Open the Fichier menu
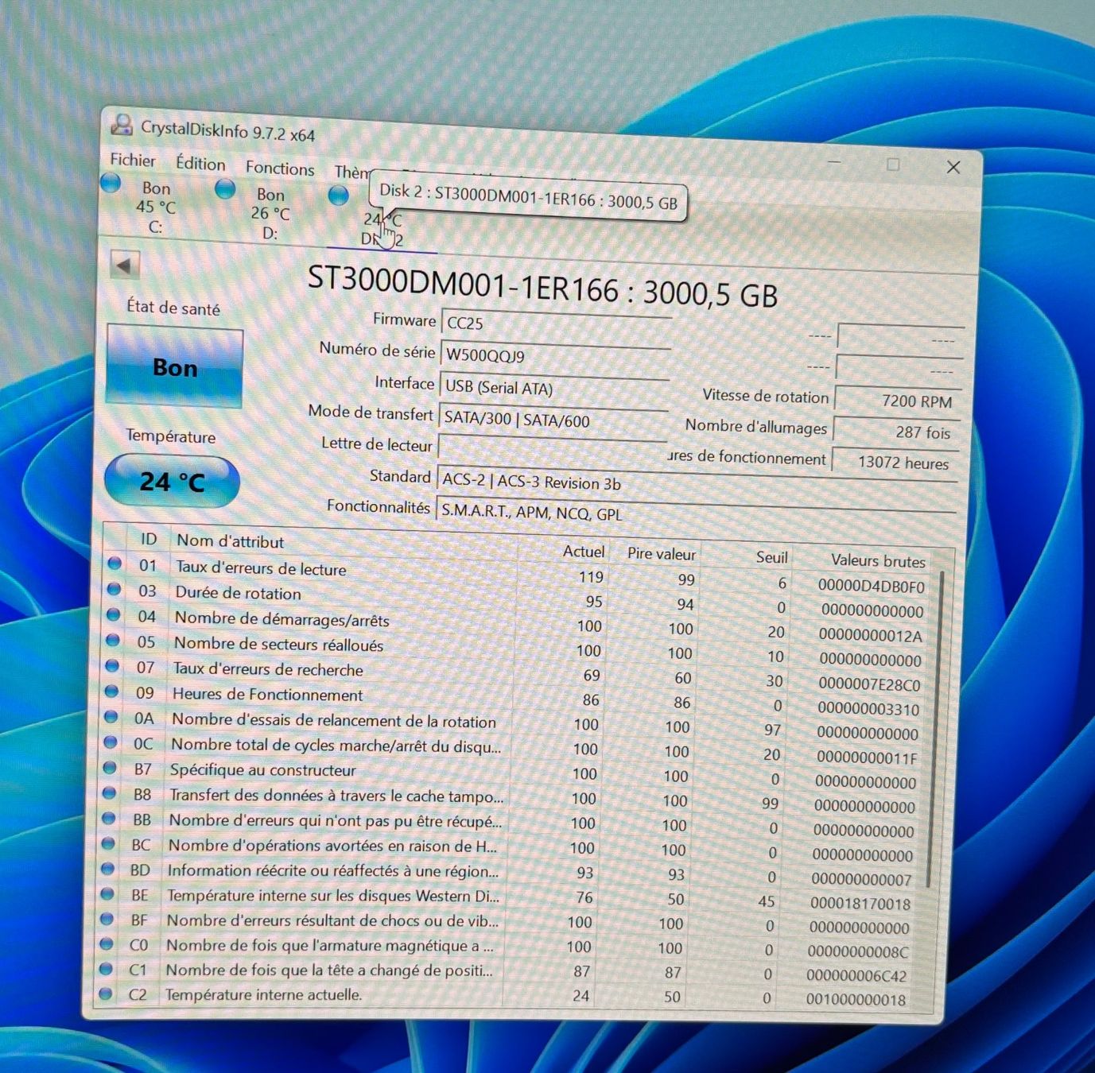1095x1073 pixels. [133, 160]
